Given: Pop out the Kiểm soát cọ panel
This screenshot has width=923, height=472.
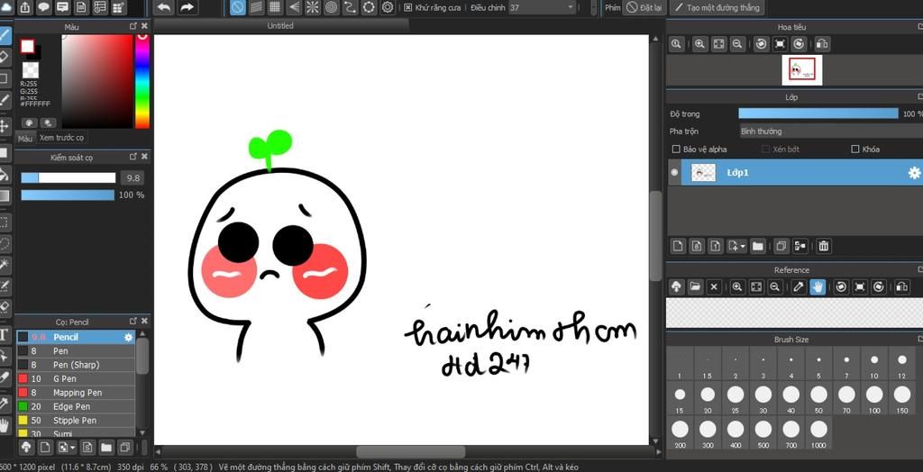Looking at the screenshot, I should click(133, 157).
